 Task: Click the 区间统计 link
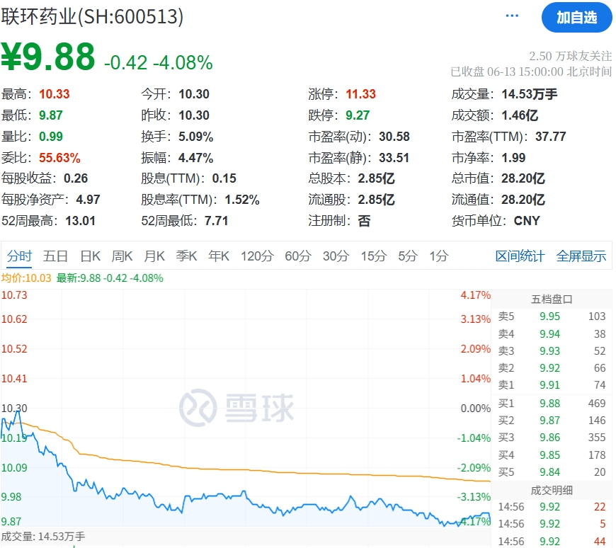click(x=520, y=256)
